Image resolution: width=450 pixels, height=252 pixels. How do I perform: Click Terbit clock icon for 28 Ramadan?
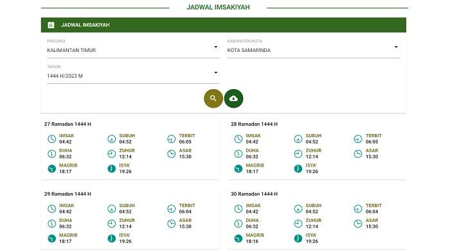(x=358, y=139)
